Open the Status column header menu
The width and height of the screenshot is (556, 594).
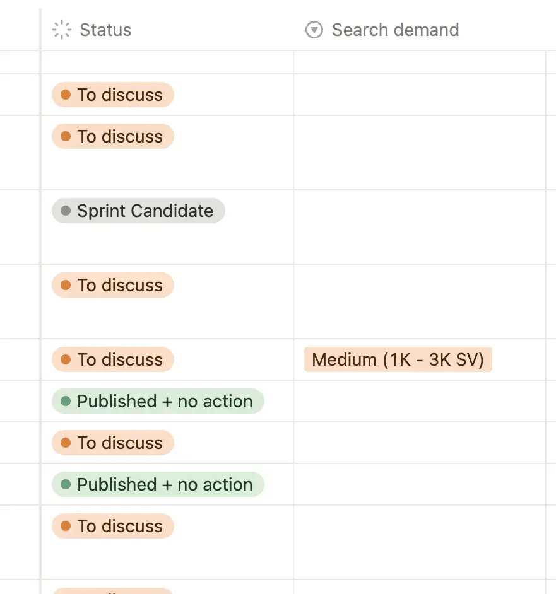[x=105, y=30]
